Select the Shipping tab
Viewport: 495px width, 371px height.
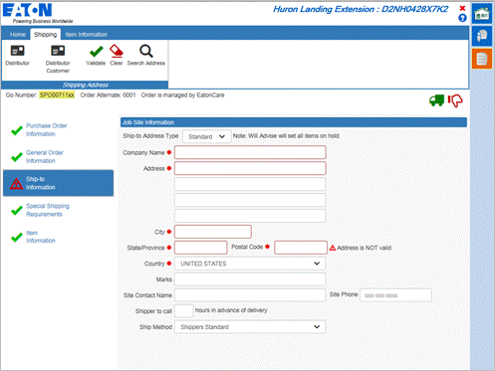46,34
